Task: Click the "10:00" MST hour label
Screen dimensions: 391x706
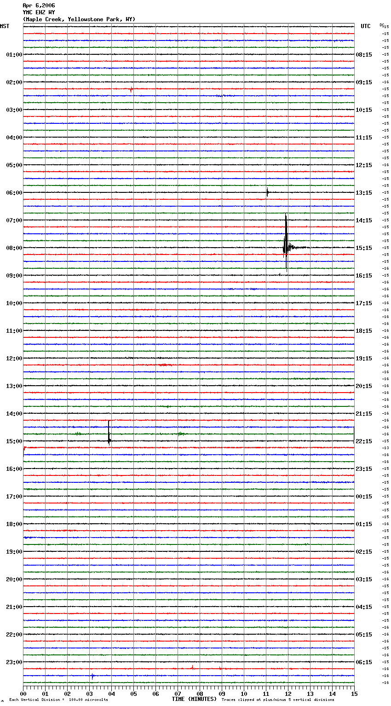Action: [x=14, y=303]
